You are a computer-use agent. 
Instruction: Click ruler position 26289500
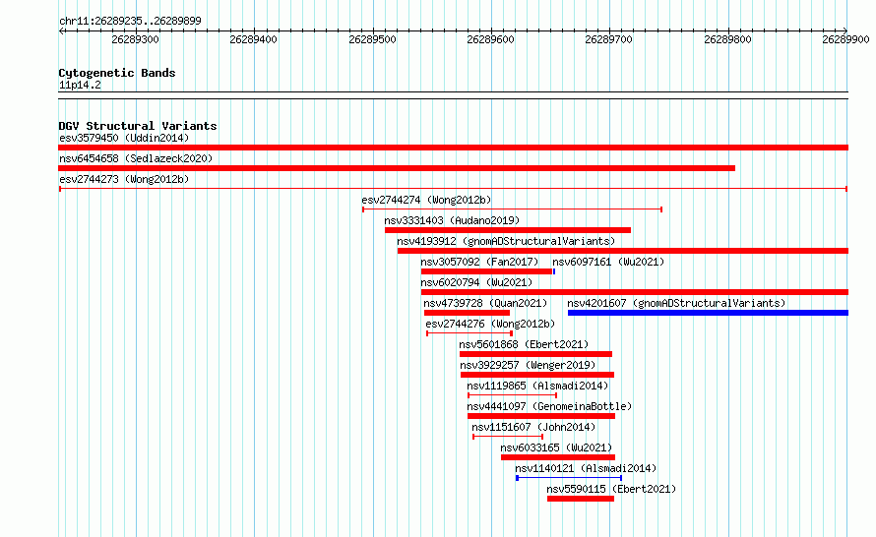[x=372, y=39]
